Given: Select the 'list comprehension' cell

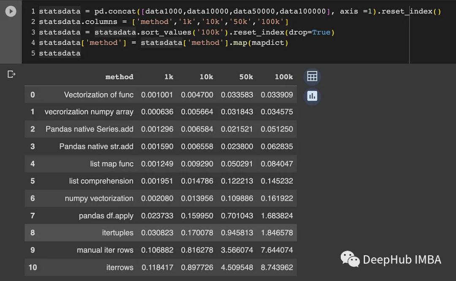Looking at the screenshot, I should tap(101, 181).
